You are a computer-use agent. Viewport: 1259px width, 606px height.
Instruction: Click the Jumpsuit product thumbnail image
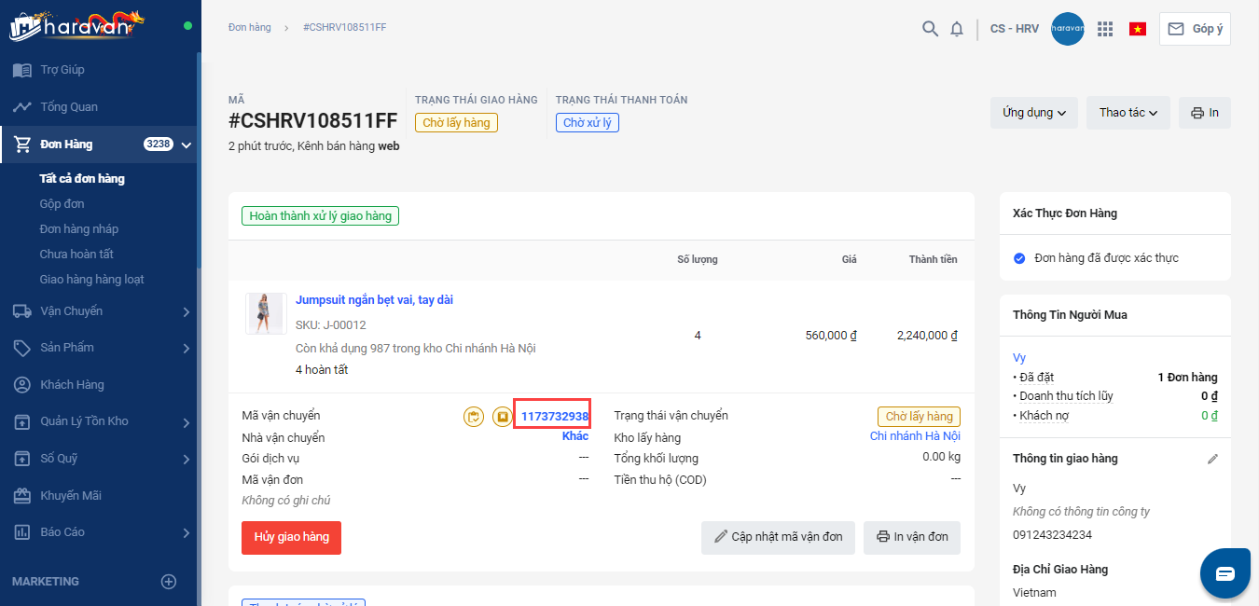pos(266,314)
